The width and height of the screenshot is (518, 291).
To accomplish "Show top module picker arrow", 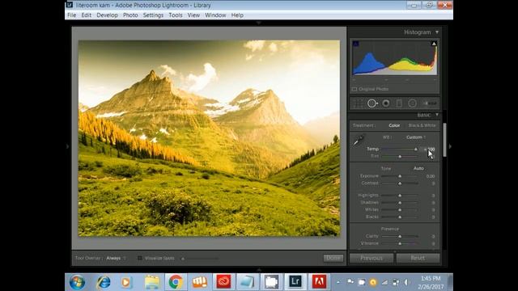I will pyautogui.click(x=259, y=23).
